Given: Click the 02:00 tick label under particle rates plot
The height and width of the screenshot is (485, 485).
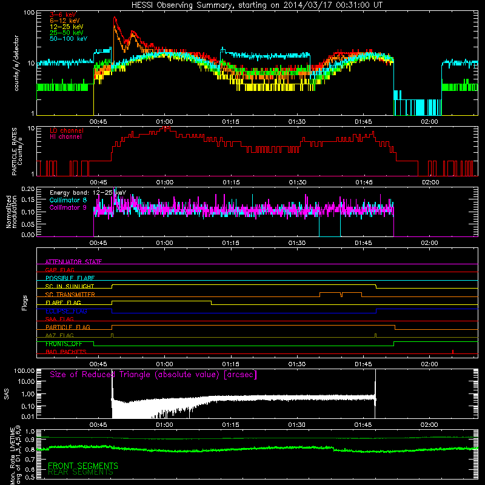Looking at the screenshot, I should point(430,182).
